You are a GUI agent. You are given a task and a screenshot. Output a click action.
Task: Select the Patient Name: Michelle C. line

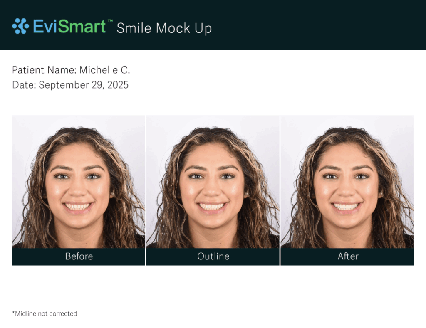tap(71, 70)
